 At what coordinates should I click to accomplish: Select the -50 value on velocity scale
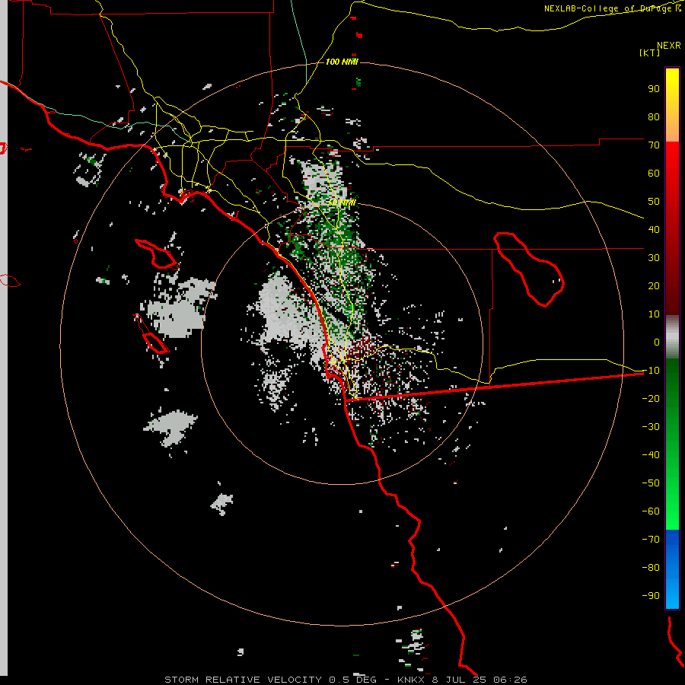pos(651,483)
